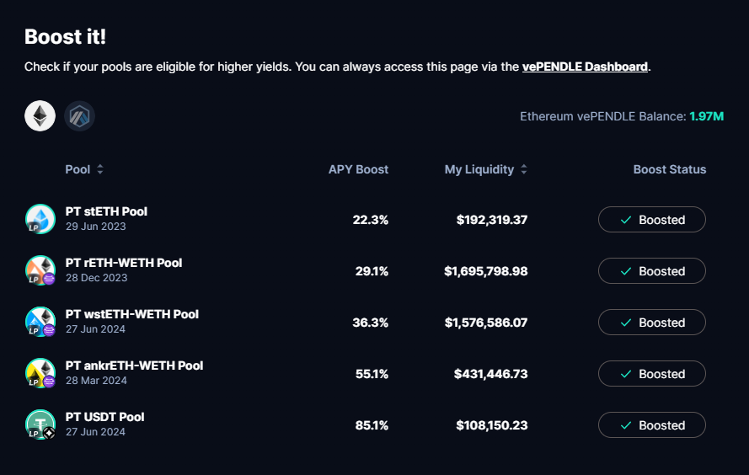The height and width of the screenshot is (475, 749).
Task: Click the PT stETH Pool token icon
Action: point(40,219)
